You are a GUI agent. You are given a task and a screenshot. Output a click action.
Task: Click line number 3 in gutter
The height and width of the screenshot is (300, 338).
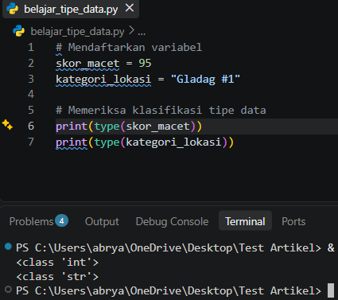(x=31, y=79)
